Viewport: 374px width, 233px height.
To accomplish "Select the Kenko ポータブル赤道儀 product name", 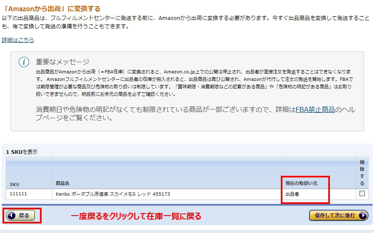I will (113, 194).
